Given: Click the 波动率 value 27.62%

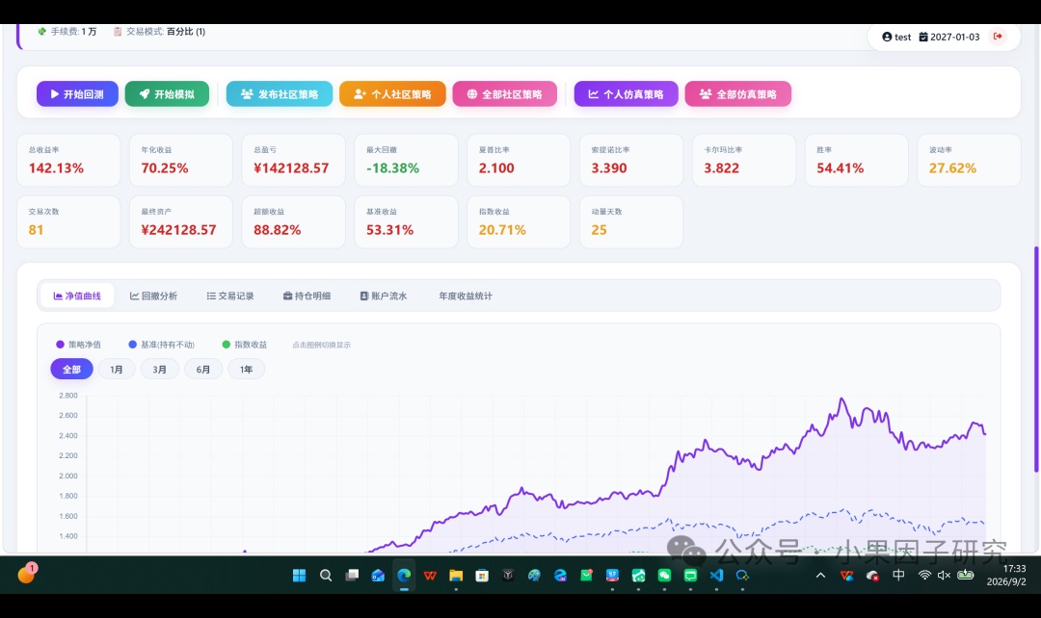Looking at the screenshot, I should [952, 168].
